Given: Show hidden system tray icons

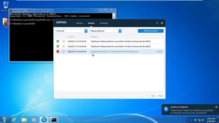Looking at the screenshot, I should (191, 120).
